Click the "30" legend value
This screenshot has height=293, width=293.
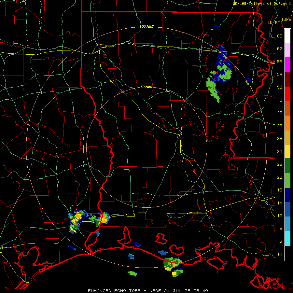click(x=280, y=151)
